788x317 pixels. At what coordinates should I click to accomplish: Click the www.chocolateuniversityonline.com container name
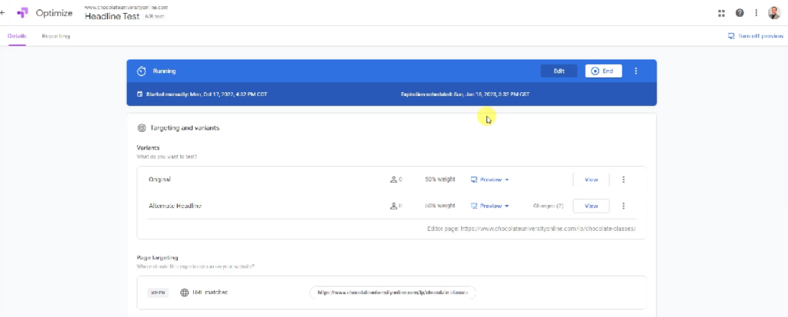pyautogui.click(x=126, y=7)
